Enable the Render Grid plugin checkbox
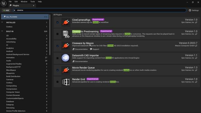Screen dimensions: 201x113 57,82
